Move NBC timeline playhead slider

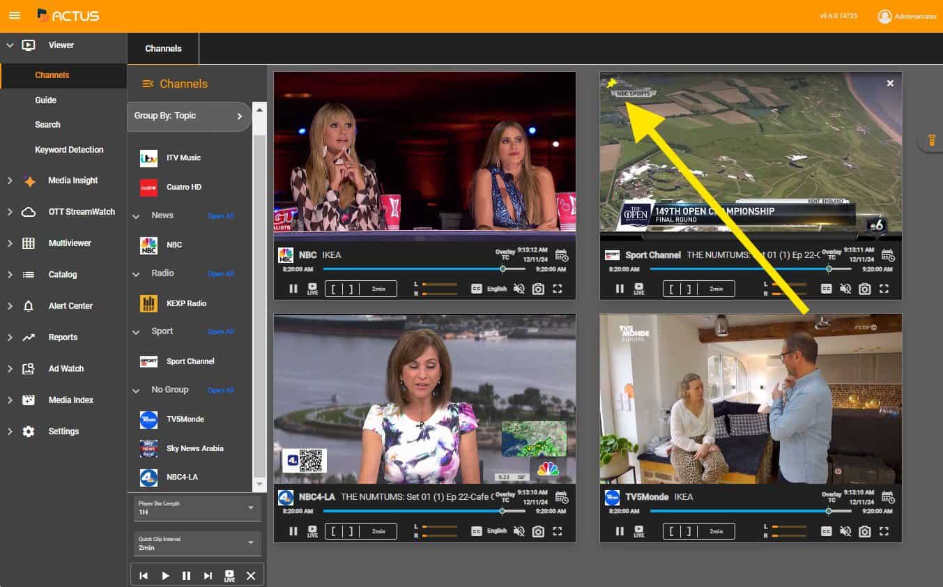[x=503, y=268]
